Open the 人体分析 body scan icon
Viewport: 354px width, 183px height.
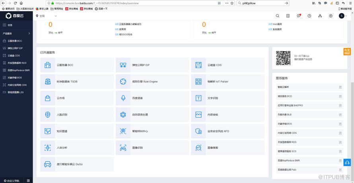48,148
